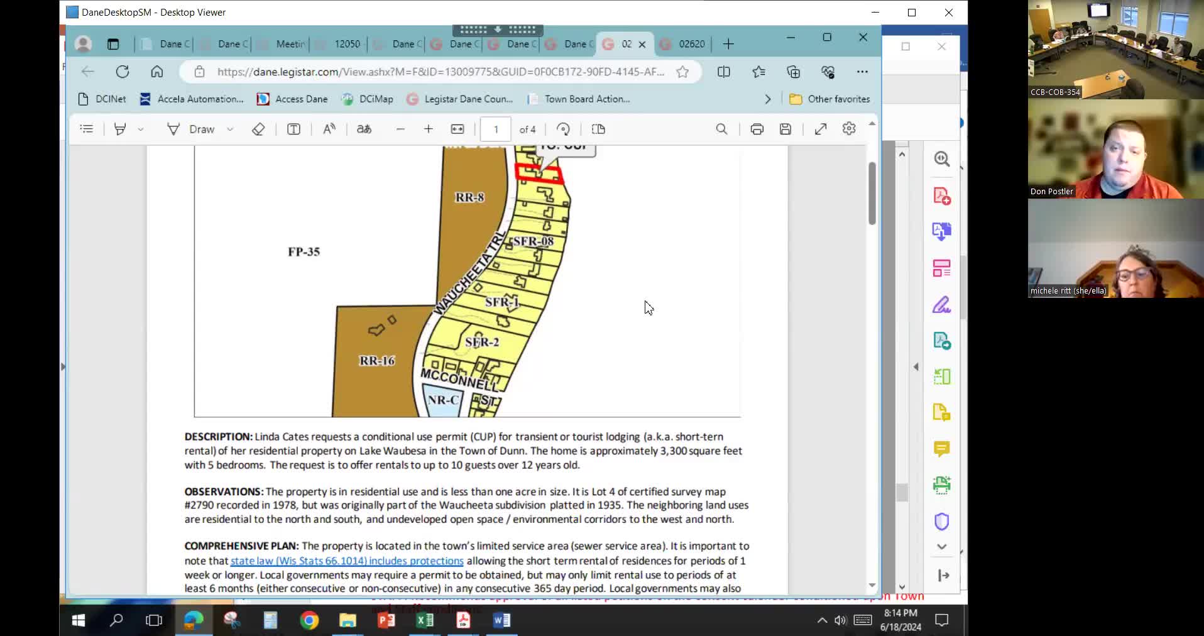This screenshot has height=636, width=1204.
Task: Toggle the page view layout button
Action: tap(598, 129)
